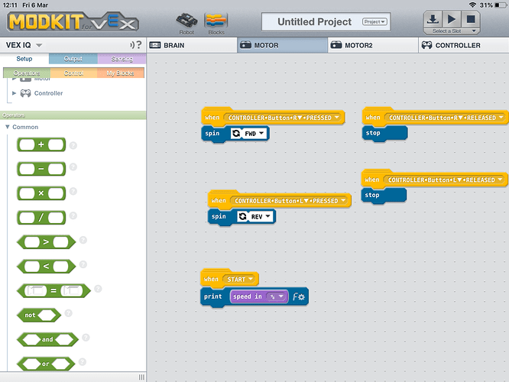Click the Untitled Project name field

314,21
